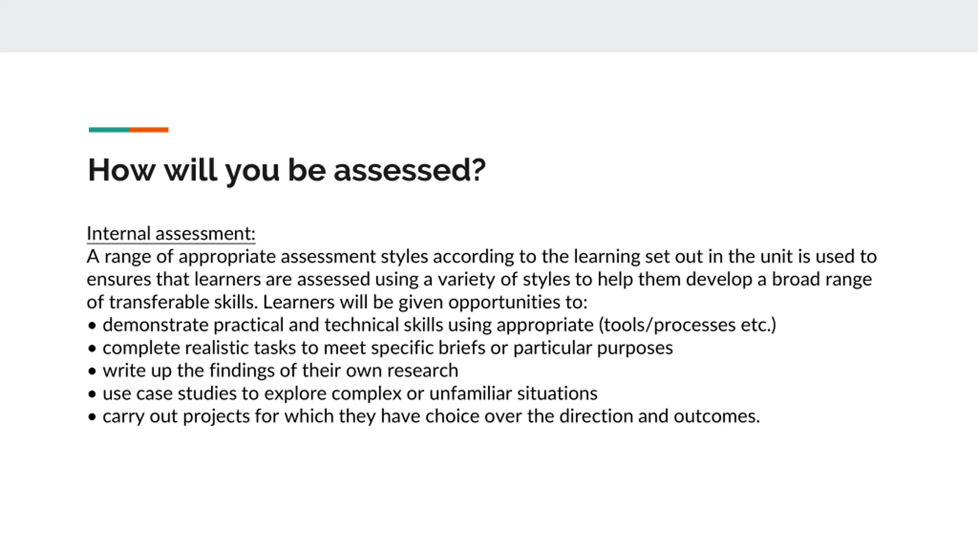Click the '(tools/processes etc.)' text
The image size is (978, 550).
687,325
